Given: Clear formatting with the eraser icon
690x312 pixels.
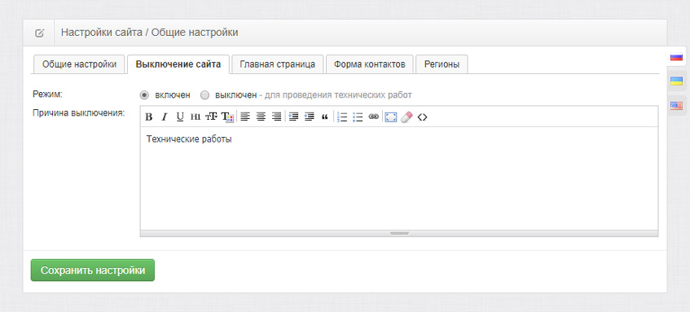Looking at the screenshot, I should 407,116.
